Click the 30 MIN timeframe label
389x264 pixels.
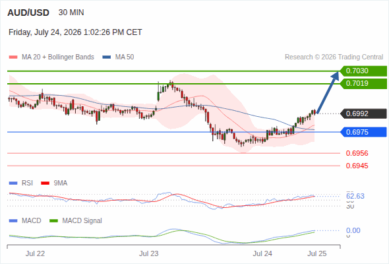tap(71, 13)
